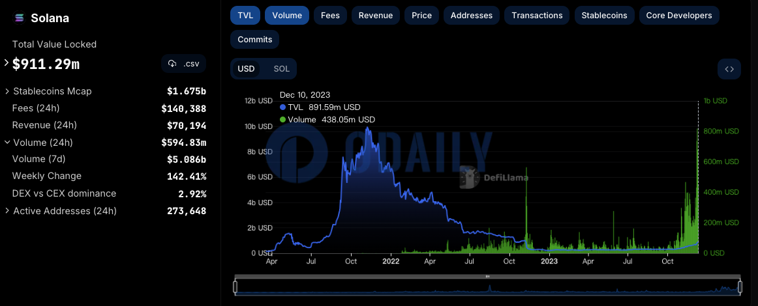Enable the Price chart series
Viewport: 758px width, 306px height.
pyautogui.click(x=421, y=16)
